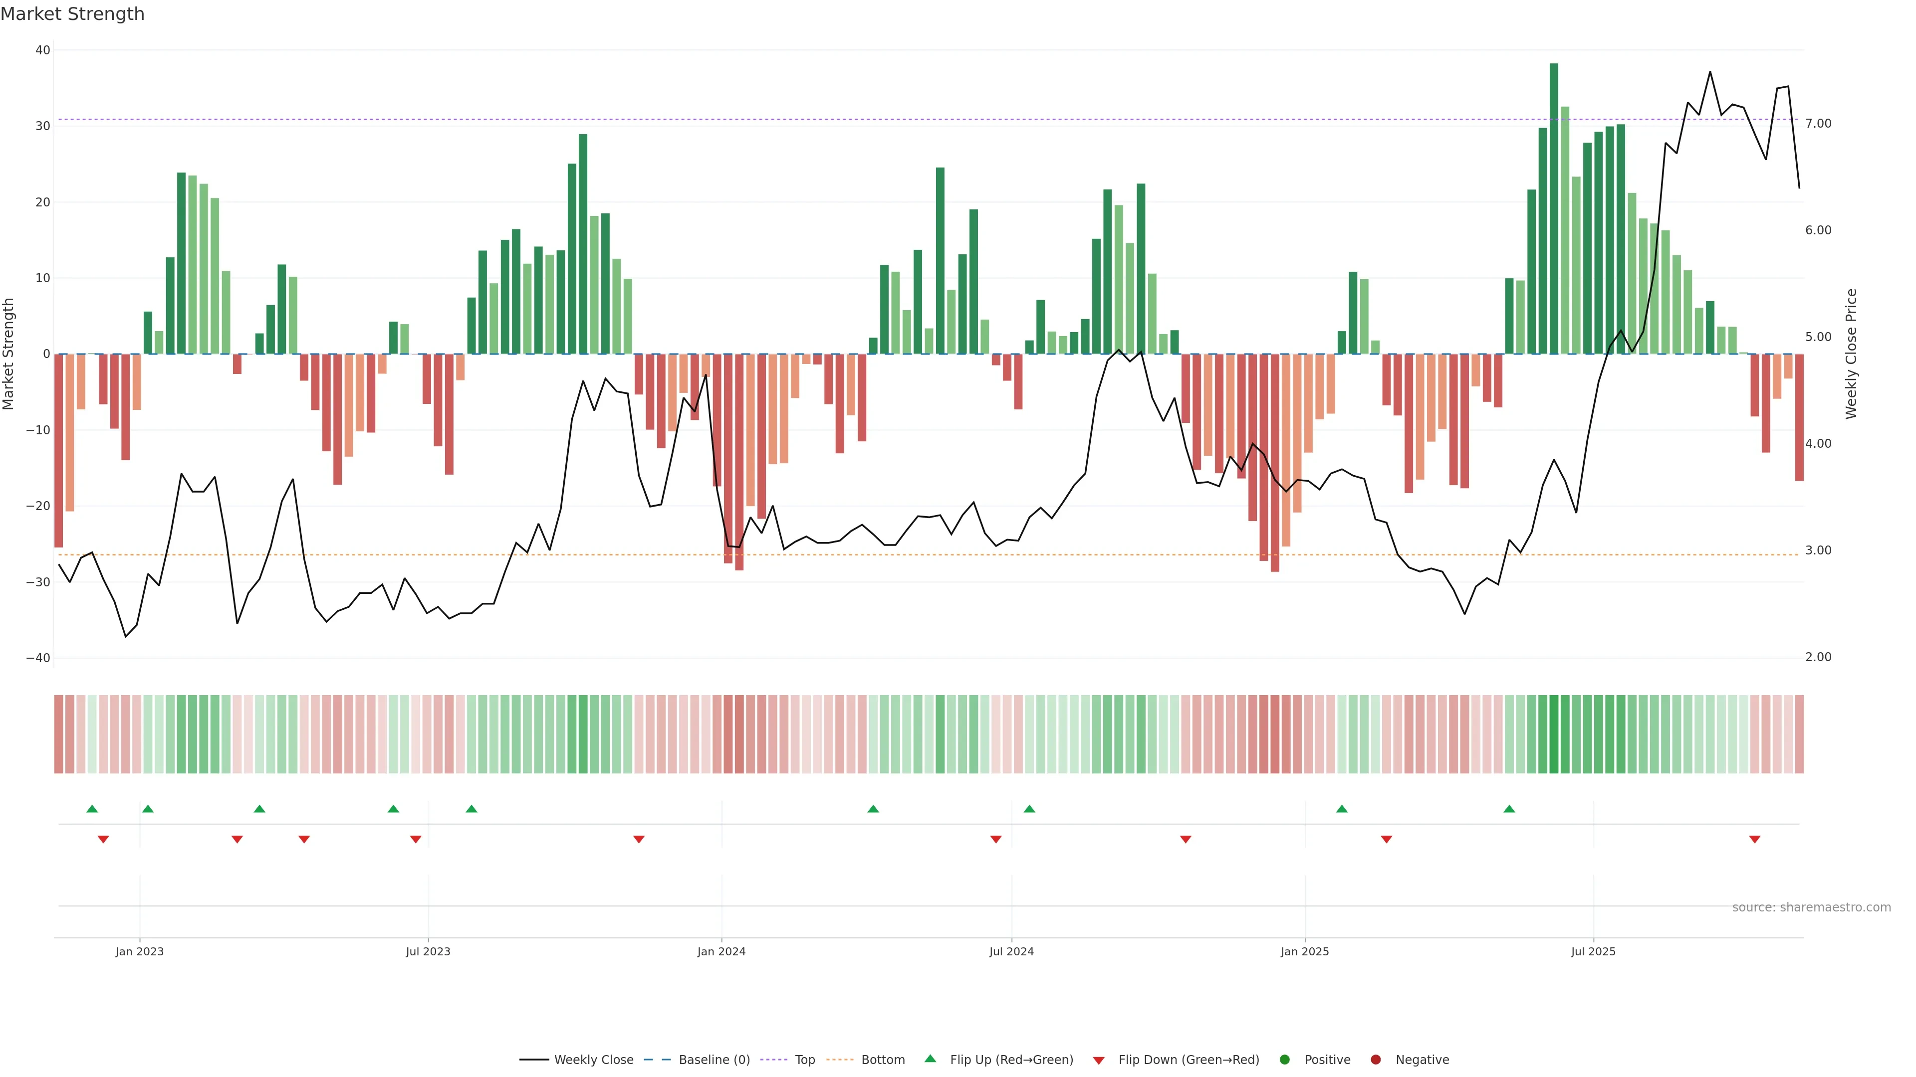Click first green flip-up marker before Jan 2023
1916x1077 pixels.
pos(92,809)
